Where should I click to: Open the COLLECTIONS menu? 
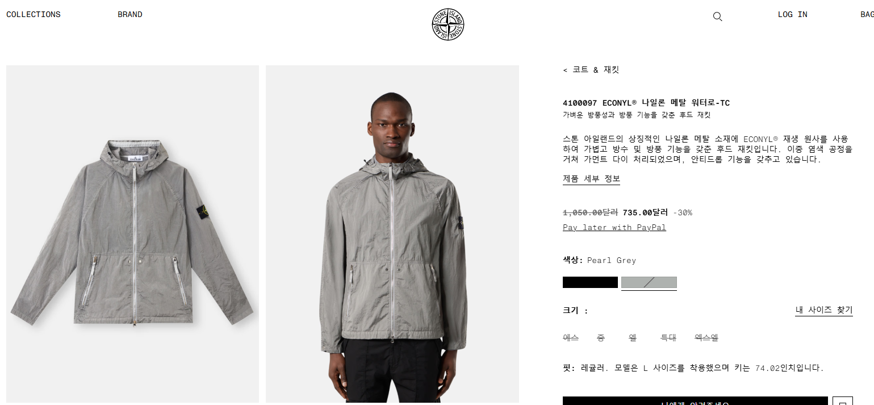34,15
